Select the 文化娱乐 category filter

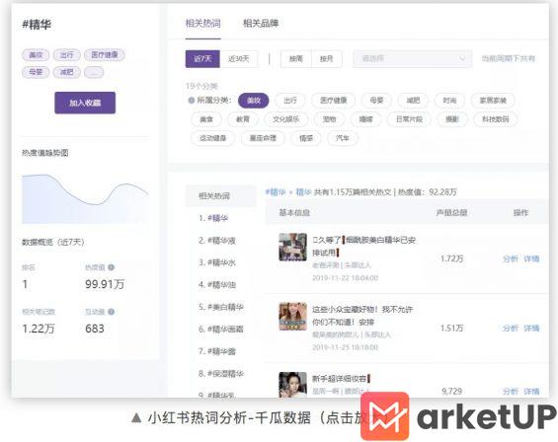[x=286, y=119]
